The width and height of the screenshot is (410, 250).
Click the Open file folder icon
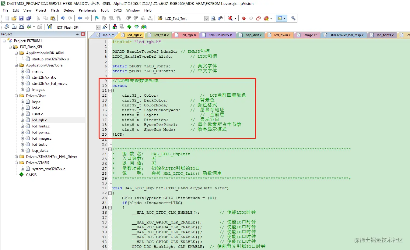click(14, 18)
